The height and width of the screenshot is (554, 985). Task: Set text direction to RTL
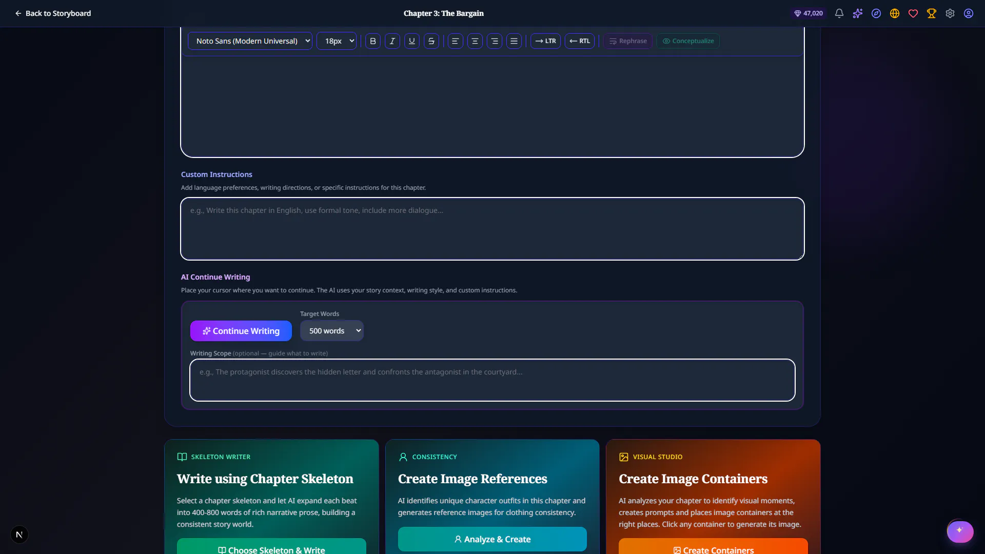(x=580, y=41)
